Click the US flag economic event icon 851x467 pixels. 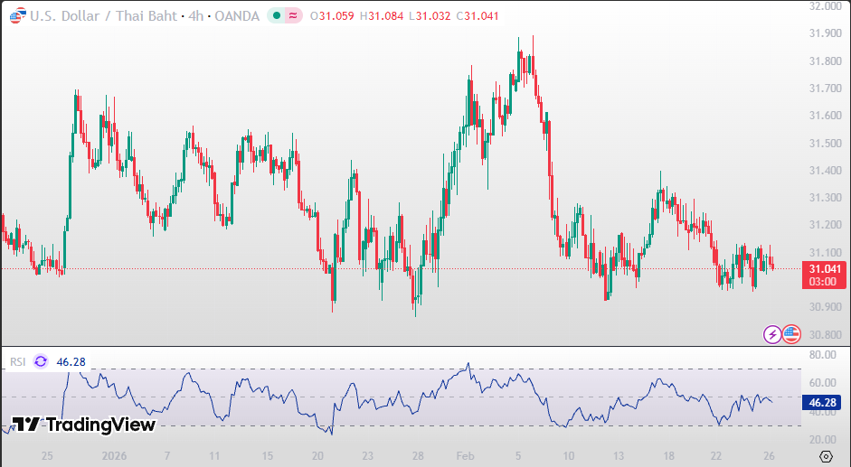tap(791, 334)
